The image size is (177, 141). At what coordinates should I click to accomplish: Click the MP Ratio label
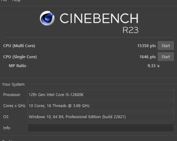tap(18, 66)
